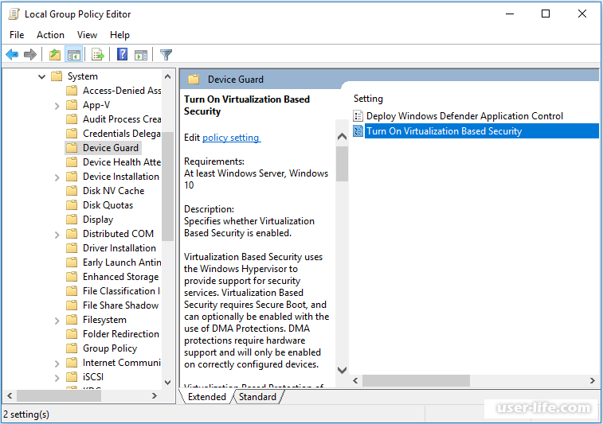Select Credentials Delegation in the tree
This screenshot has height=424, width=603.
point(122,134)
